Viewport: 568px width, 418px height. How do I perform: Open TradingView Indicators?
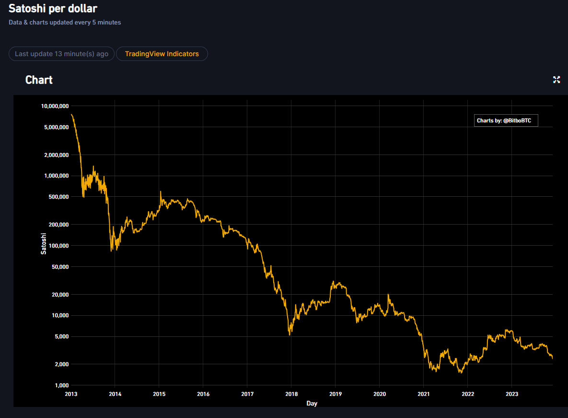point(162,54)
